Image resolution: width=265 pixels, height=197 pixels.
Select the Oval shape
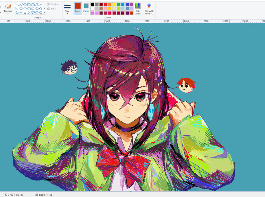25,5
